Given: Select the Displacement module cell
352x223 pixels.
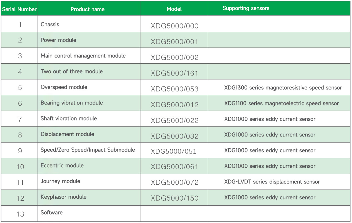Looking at the screenshot, I should (89, 134).
